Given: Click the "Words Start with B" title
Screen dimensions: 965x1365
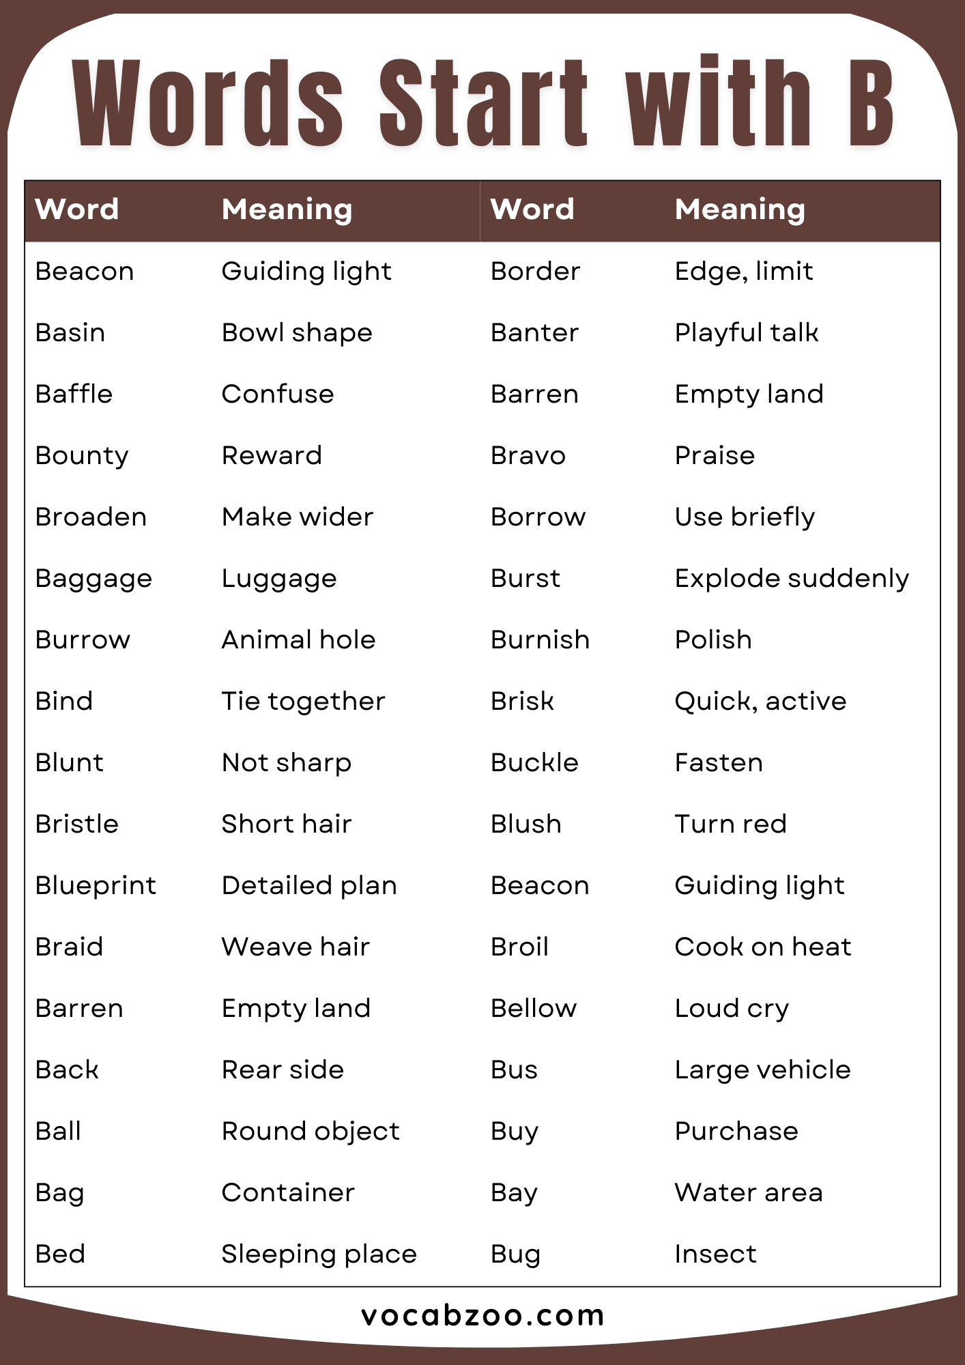Looking at the screenshot, I should pos(482,102).
